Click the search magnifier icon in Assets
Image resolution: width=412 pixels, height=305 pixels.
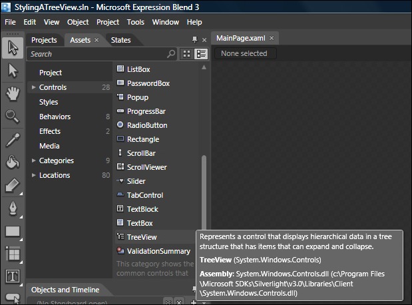point(171,54)
